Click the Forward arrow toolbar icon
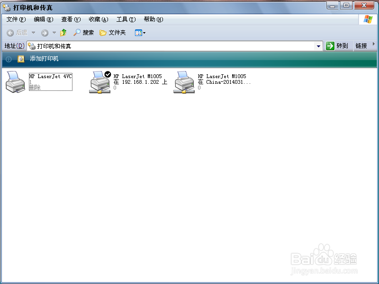Viewport: 379px width, 284px height. [x=45, y=33]
